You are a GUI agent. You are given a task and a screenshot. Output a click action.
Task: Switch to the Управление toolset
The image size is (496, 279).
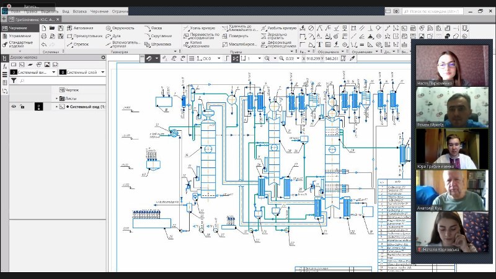pyautogui.click(x=19, y=36)
